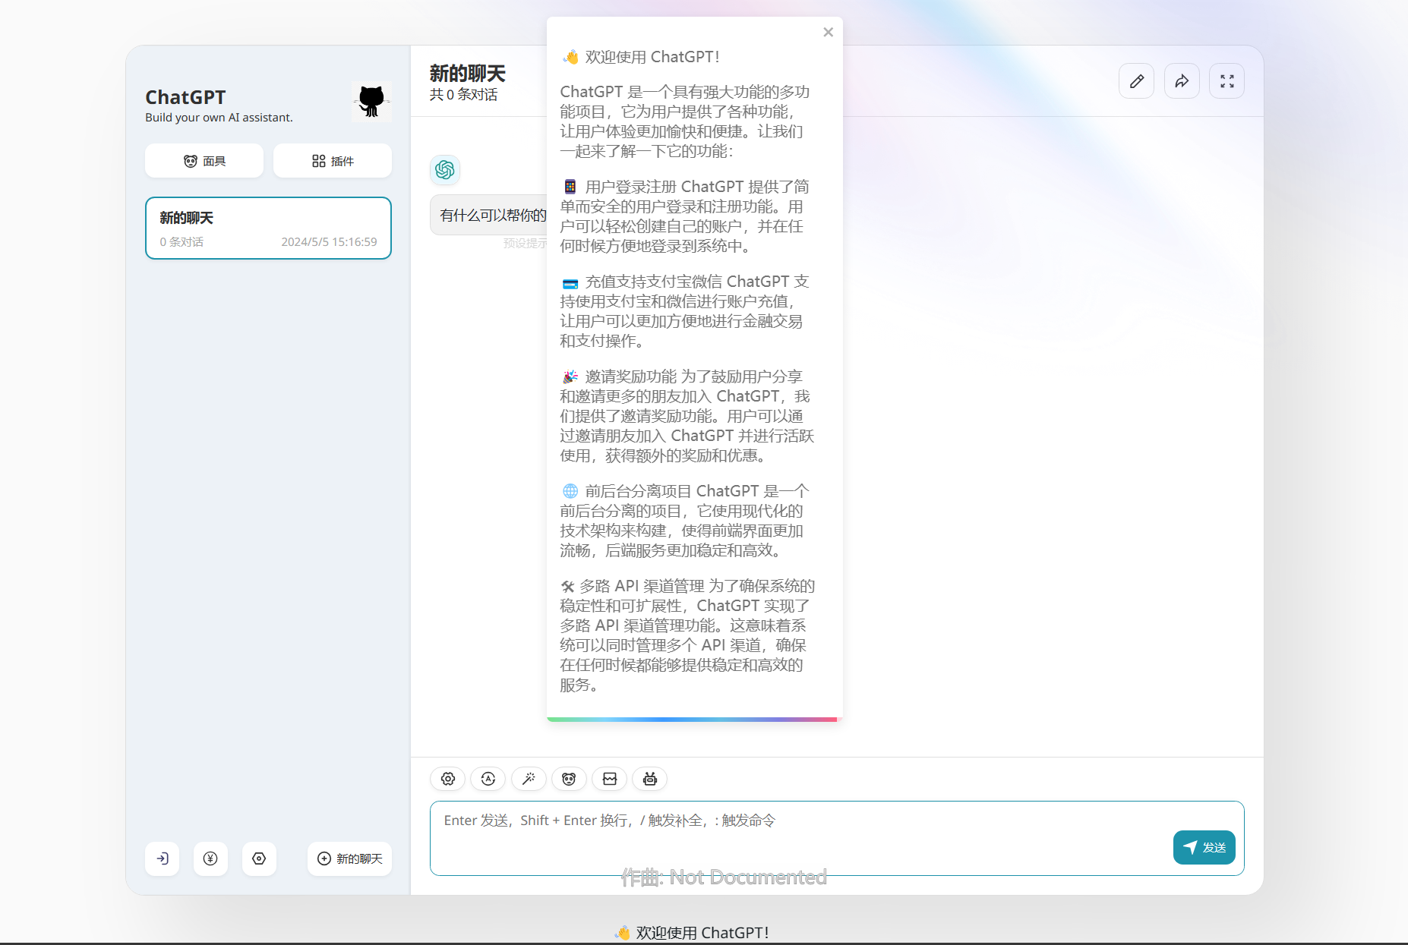Open the 插件 plugins page

(333, 161)
